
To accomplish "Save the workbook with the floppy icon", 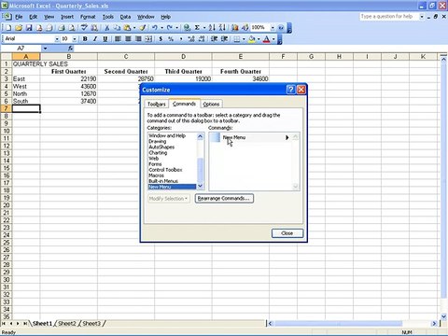I will point(29,28).
